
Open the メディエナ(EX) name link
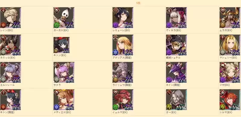click(62, 112)
